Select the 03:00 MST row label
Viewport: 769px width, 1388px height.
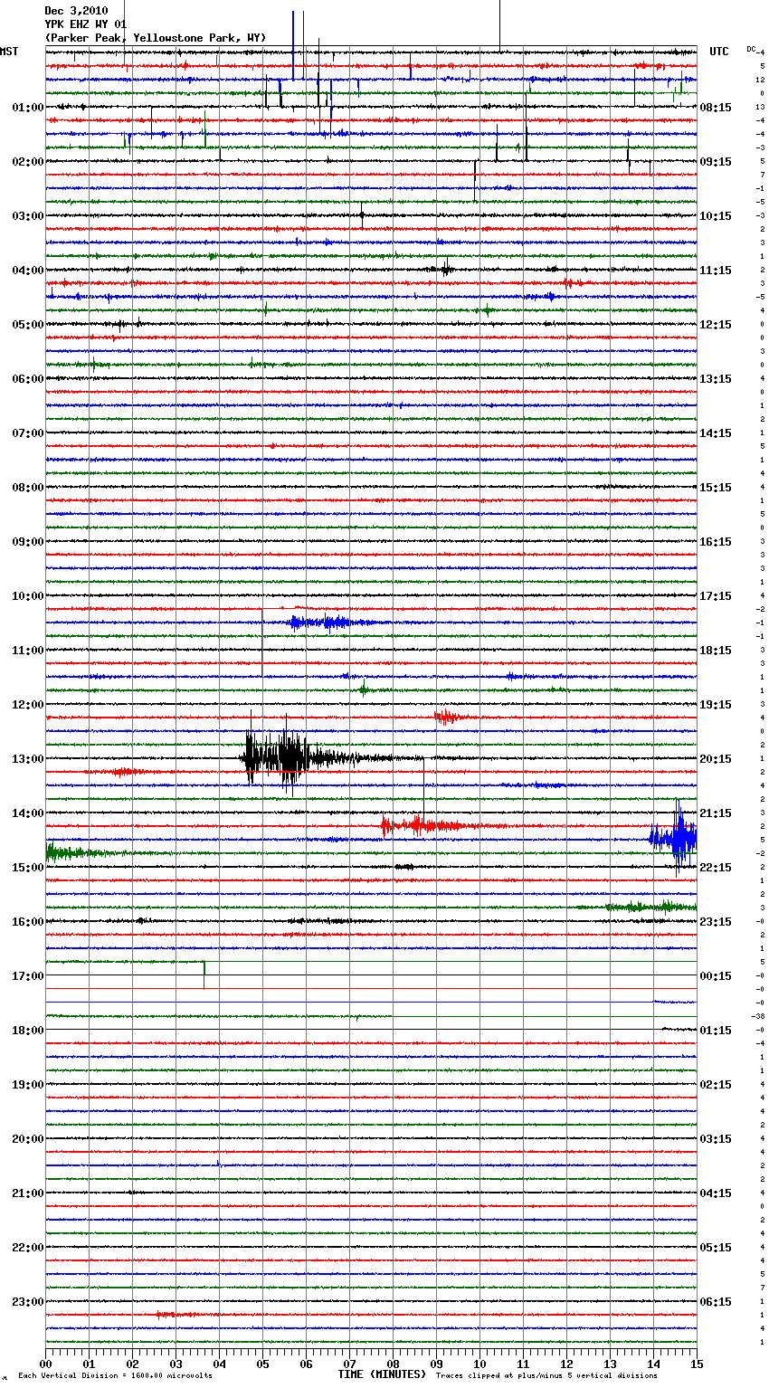click(x=28, y=216)
